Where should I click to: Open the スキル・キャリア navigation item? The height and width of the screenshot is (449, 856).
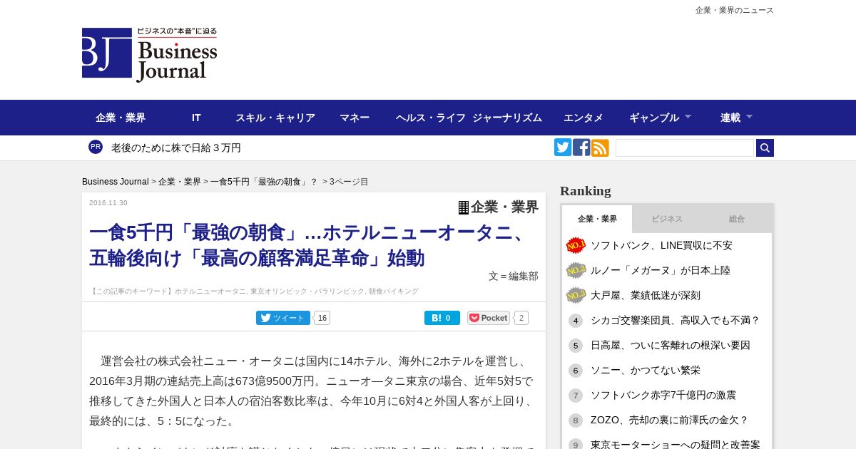click(x=275, y=118)
